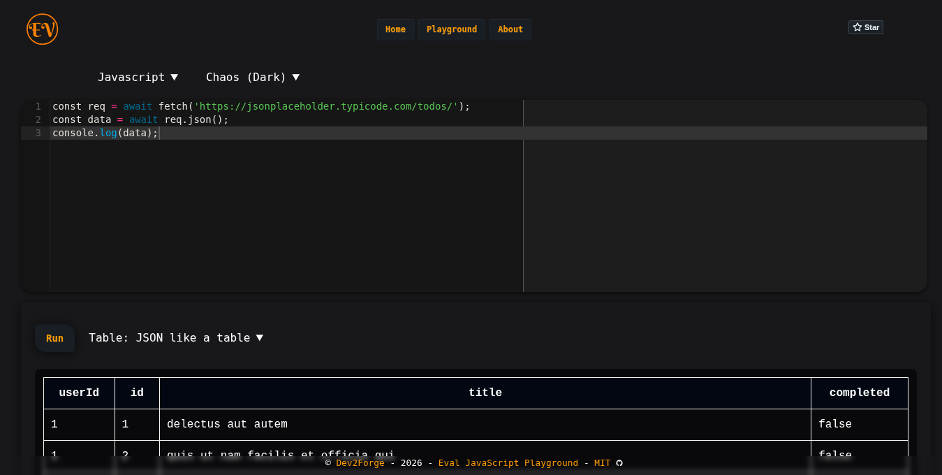This screenshot has width=942, height=475.
Task: Select the 'title' column header in the table
Action: [x=485, y=393]
